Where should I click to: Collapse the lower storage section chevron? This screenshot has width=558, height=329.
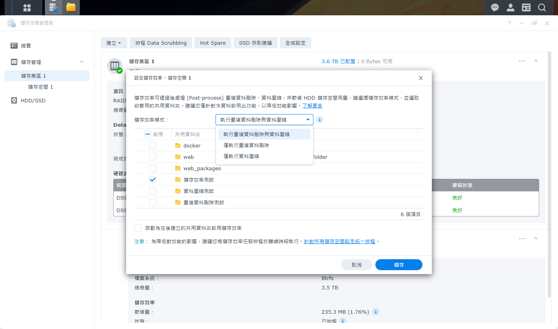536,238
